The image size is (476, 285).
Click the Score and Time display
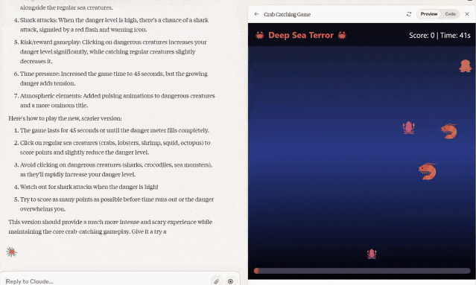point(439,35)
